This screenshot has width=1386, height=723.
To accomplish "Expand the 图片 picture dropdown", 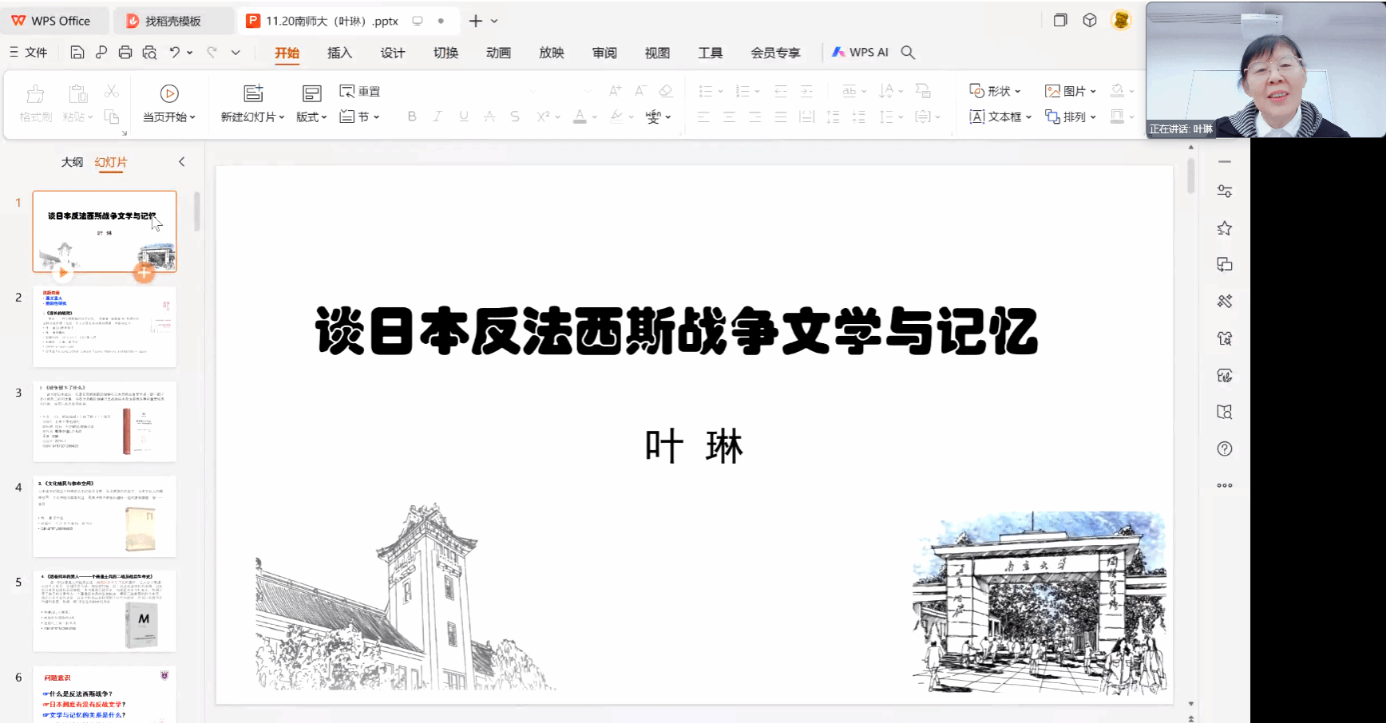I will tap(1071, 91).
